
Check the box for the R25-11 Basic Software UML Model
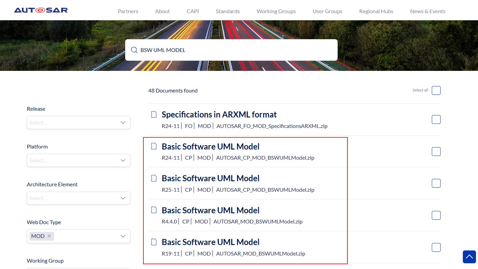click(x=436, y=183)
